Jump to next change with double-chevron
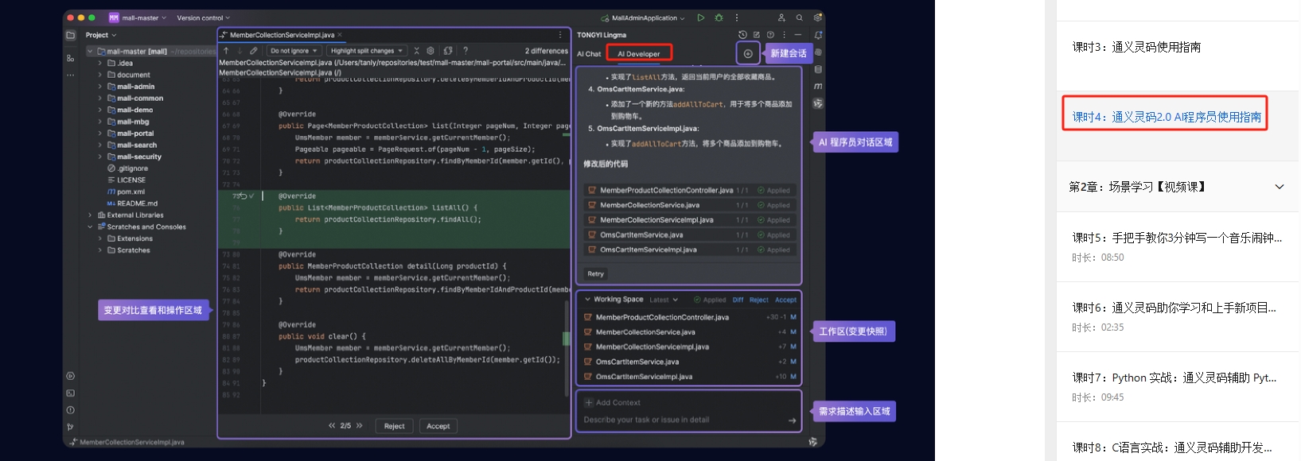The height and width of the screenshot is (461, 1301). tap(360, 426)
